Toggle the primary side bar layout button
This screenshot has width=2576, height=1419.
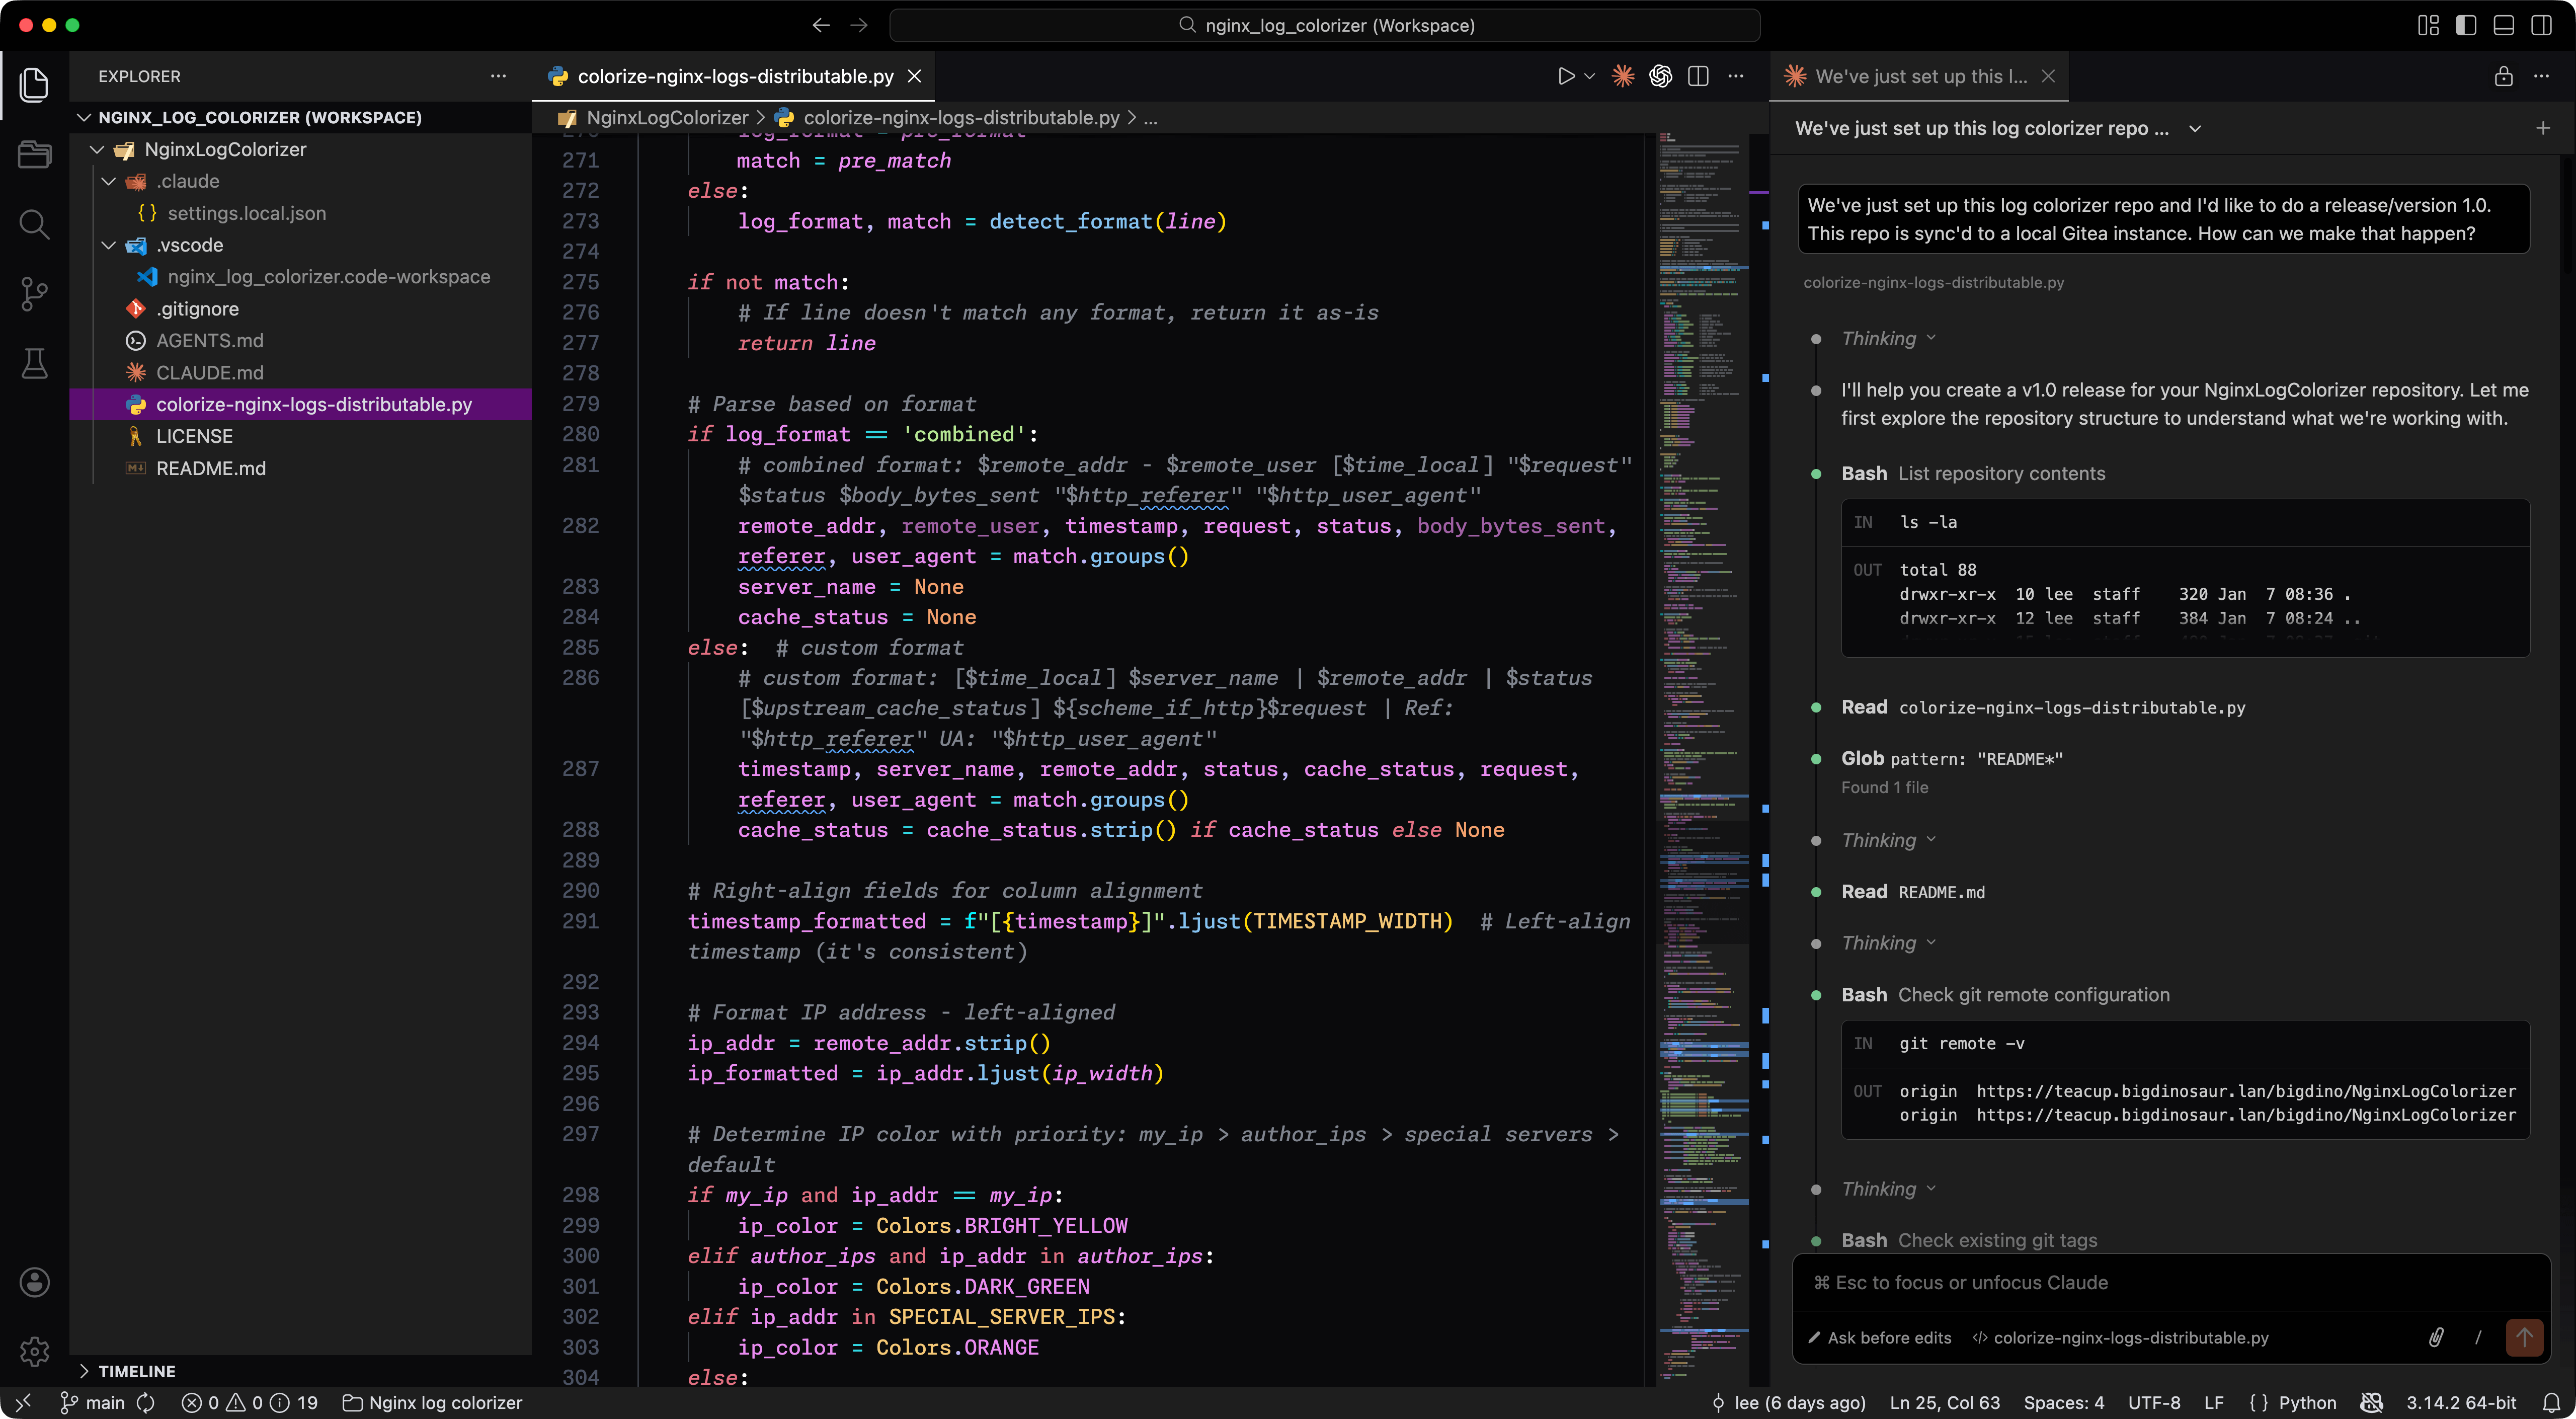(x=2466, y=25)
